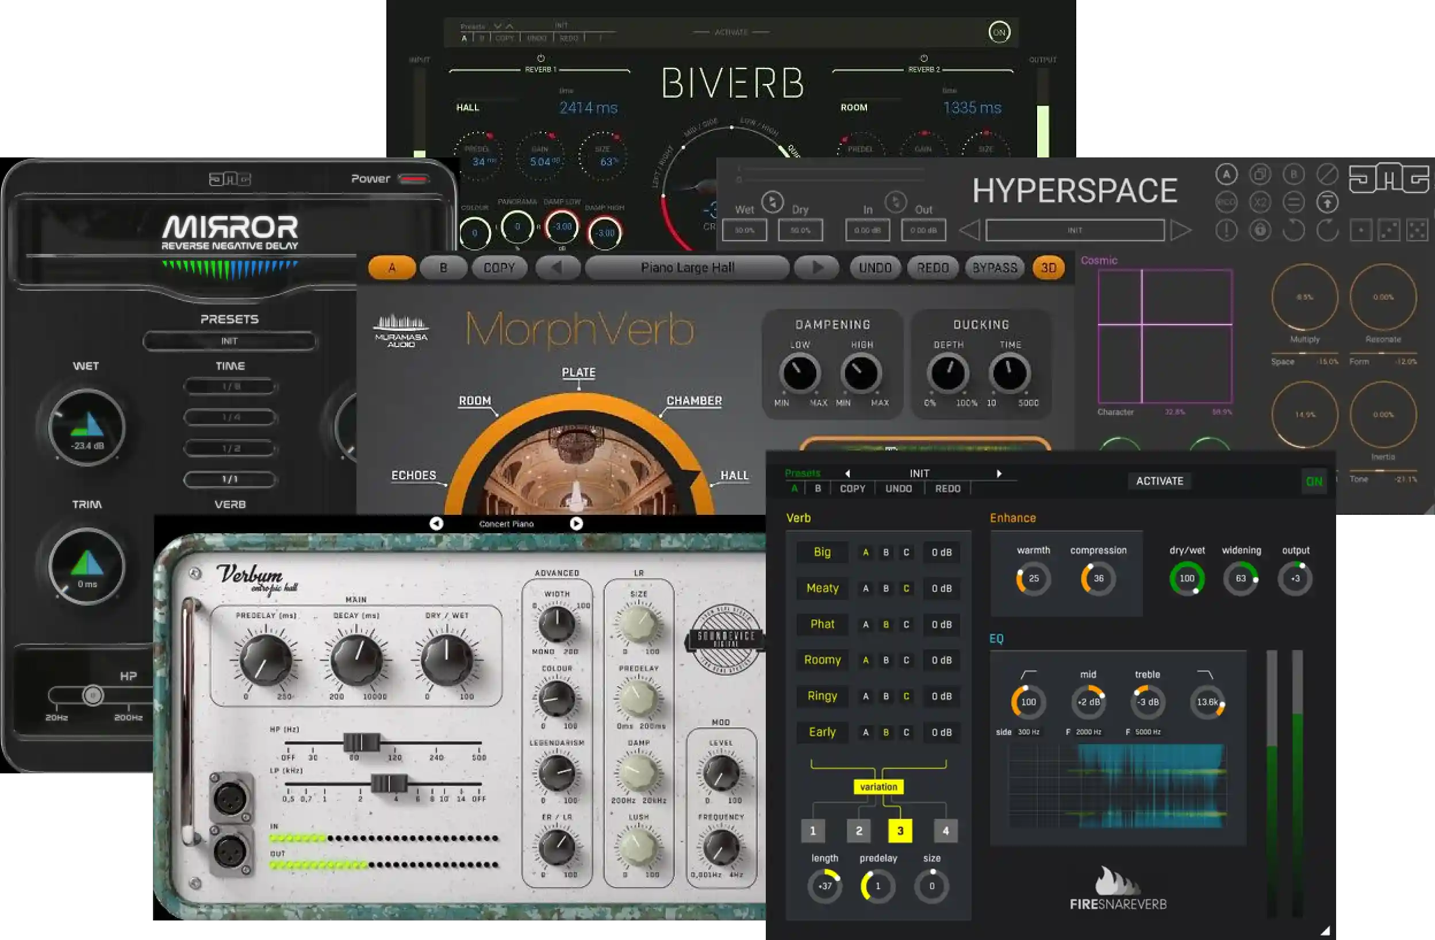Click the previous preset triangle in Hyperspace
The width and height of the screenshot is (1435, 940).
point(969,230)
